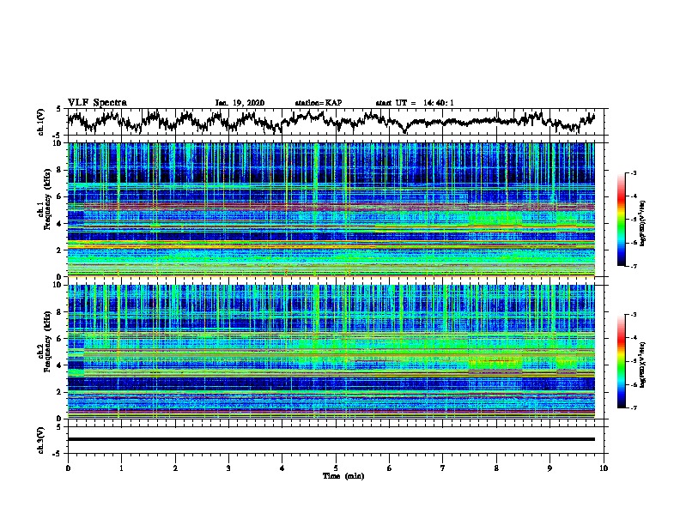The height and width of the screenshot is (525, 680).
Task: Click time axis tick label "6"
Action: coord(390,468)
